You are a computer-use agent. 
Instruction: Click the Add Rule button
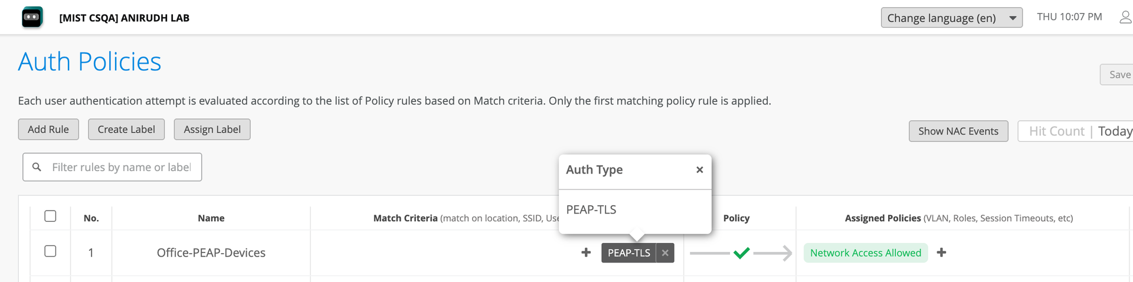48,130
